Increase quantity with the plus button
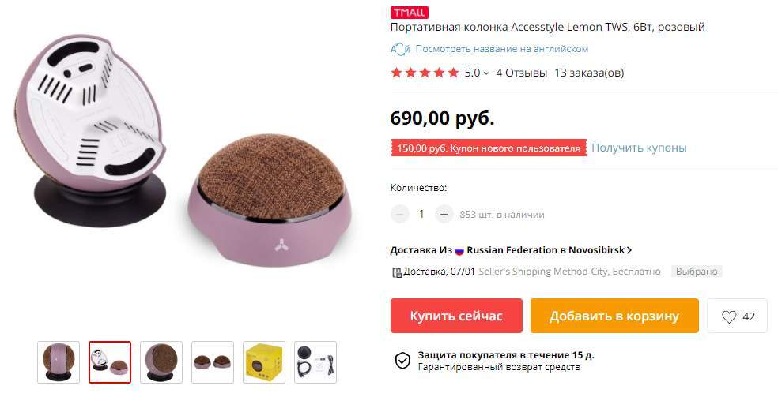This screenshot has width=778, height=397. coord(444,215)
